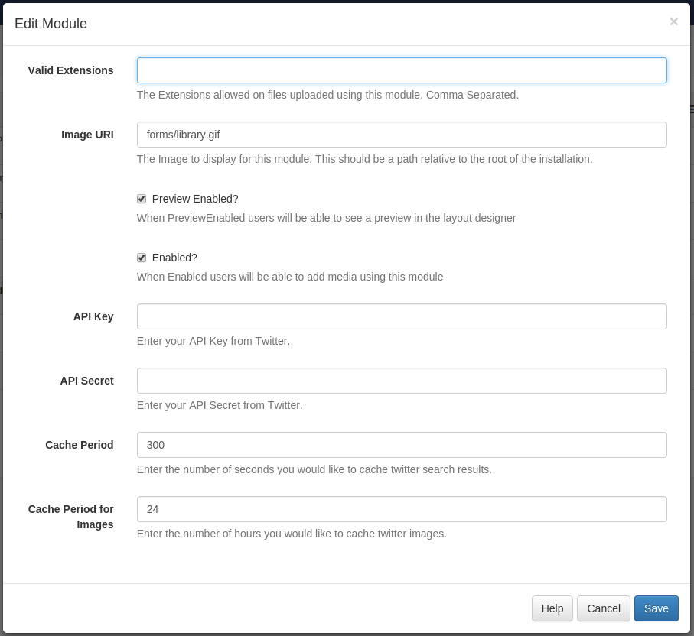Click the 'Cache Period' label
694x636 pixels.
point(80,445)
